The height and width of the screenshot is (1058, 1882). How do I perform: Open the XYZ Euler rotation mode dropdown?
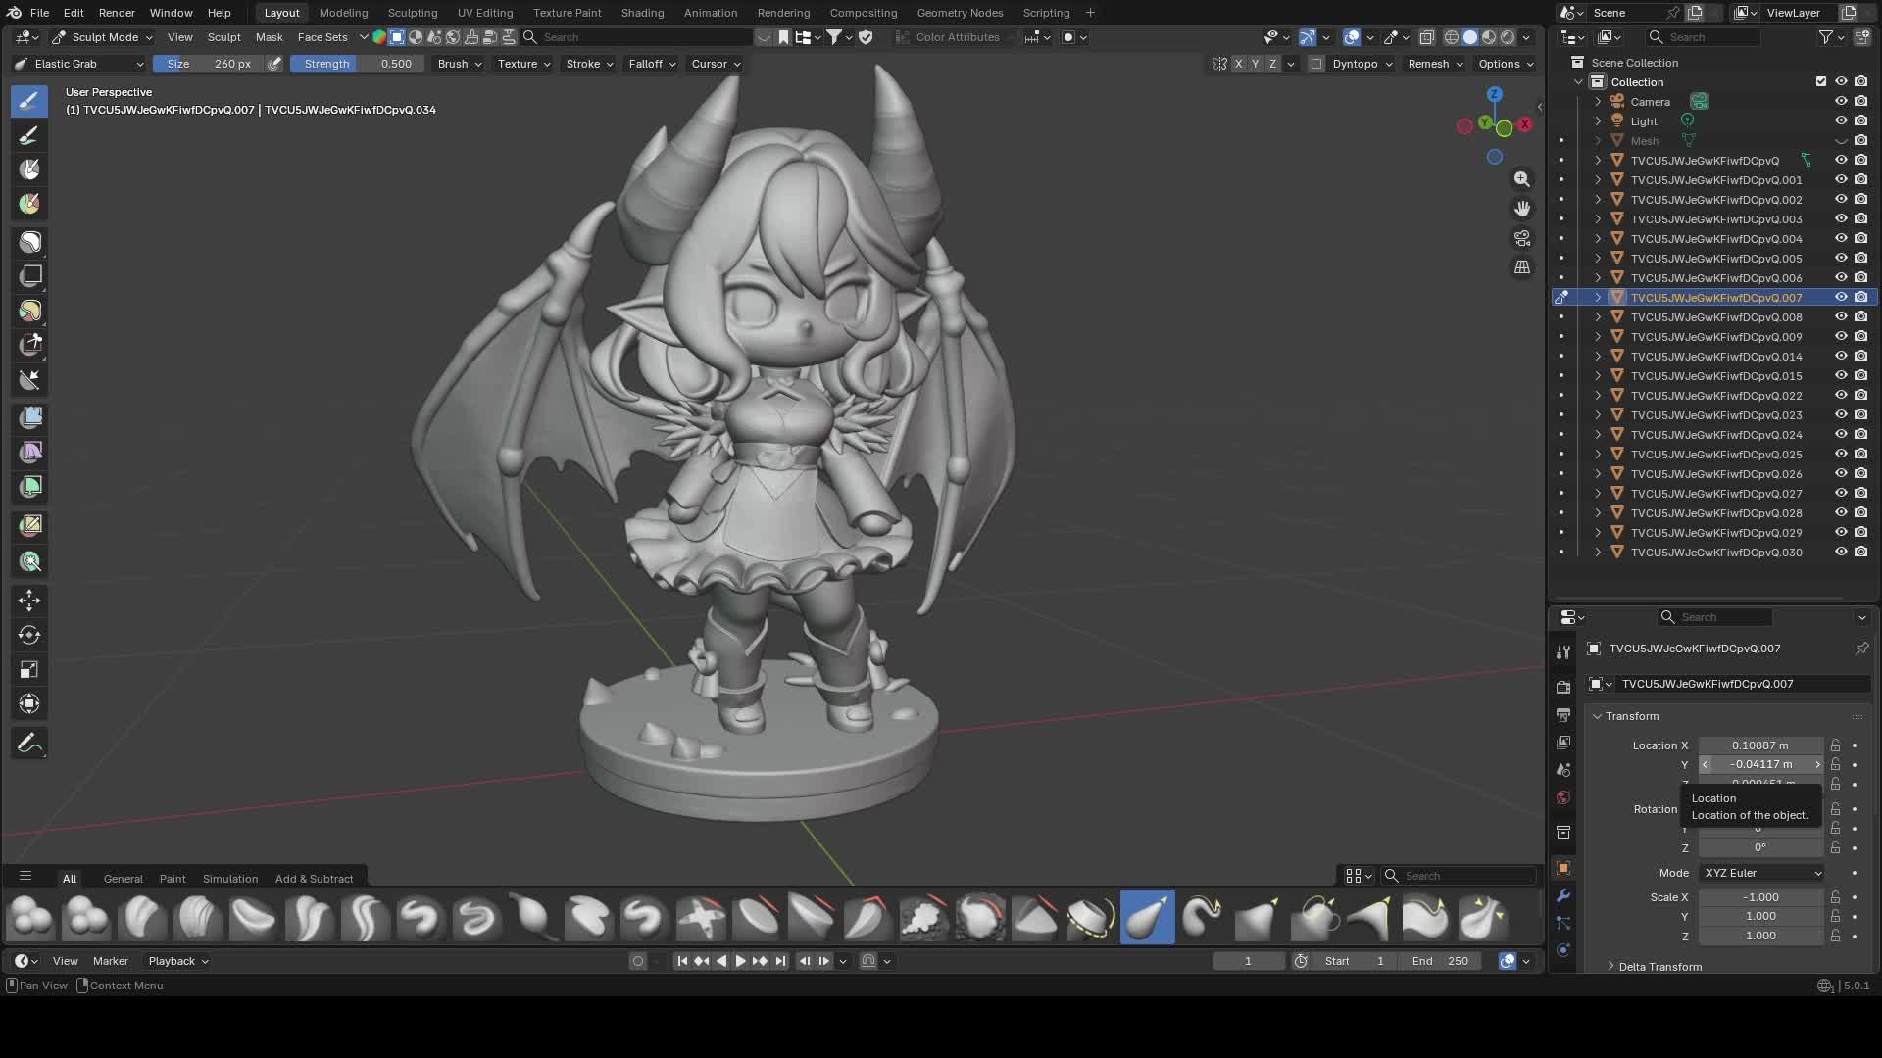1761,873
